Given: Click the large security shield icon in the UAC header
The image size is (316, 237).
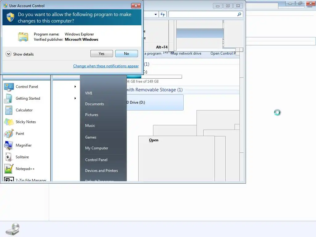Looking at the screenshot, I should coord(10,17).
